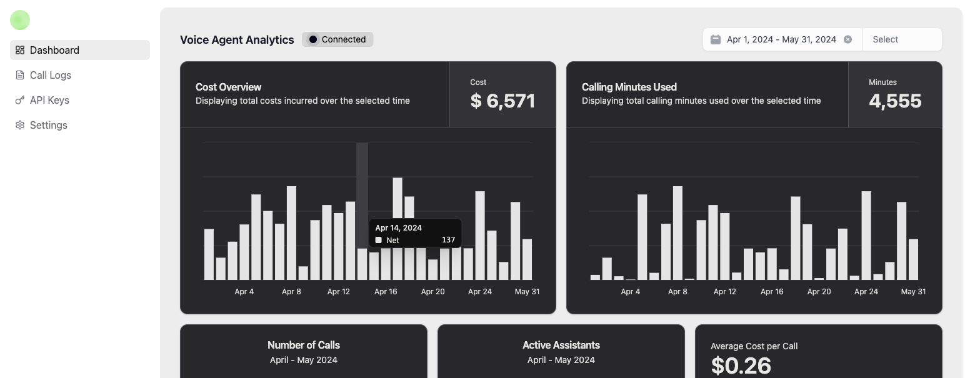This screenshot has width=970, height=378.
Task: Click the 4,555 minutes total panel
Action: [x=895, y=94]
